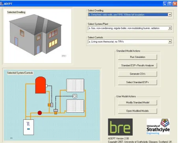Click the red hot water cylinder icon

[41, 85]
